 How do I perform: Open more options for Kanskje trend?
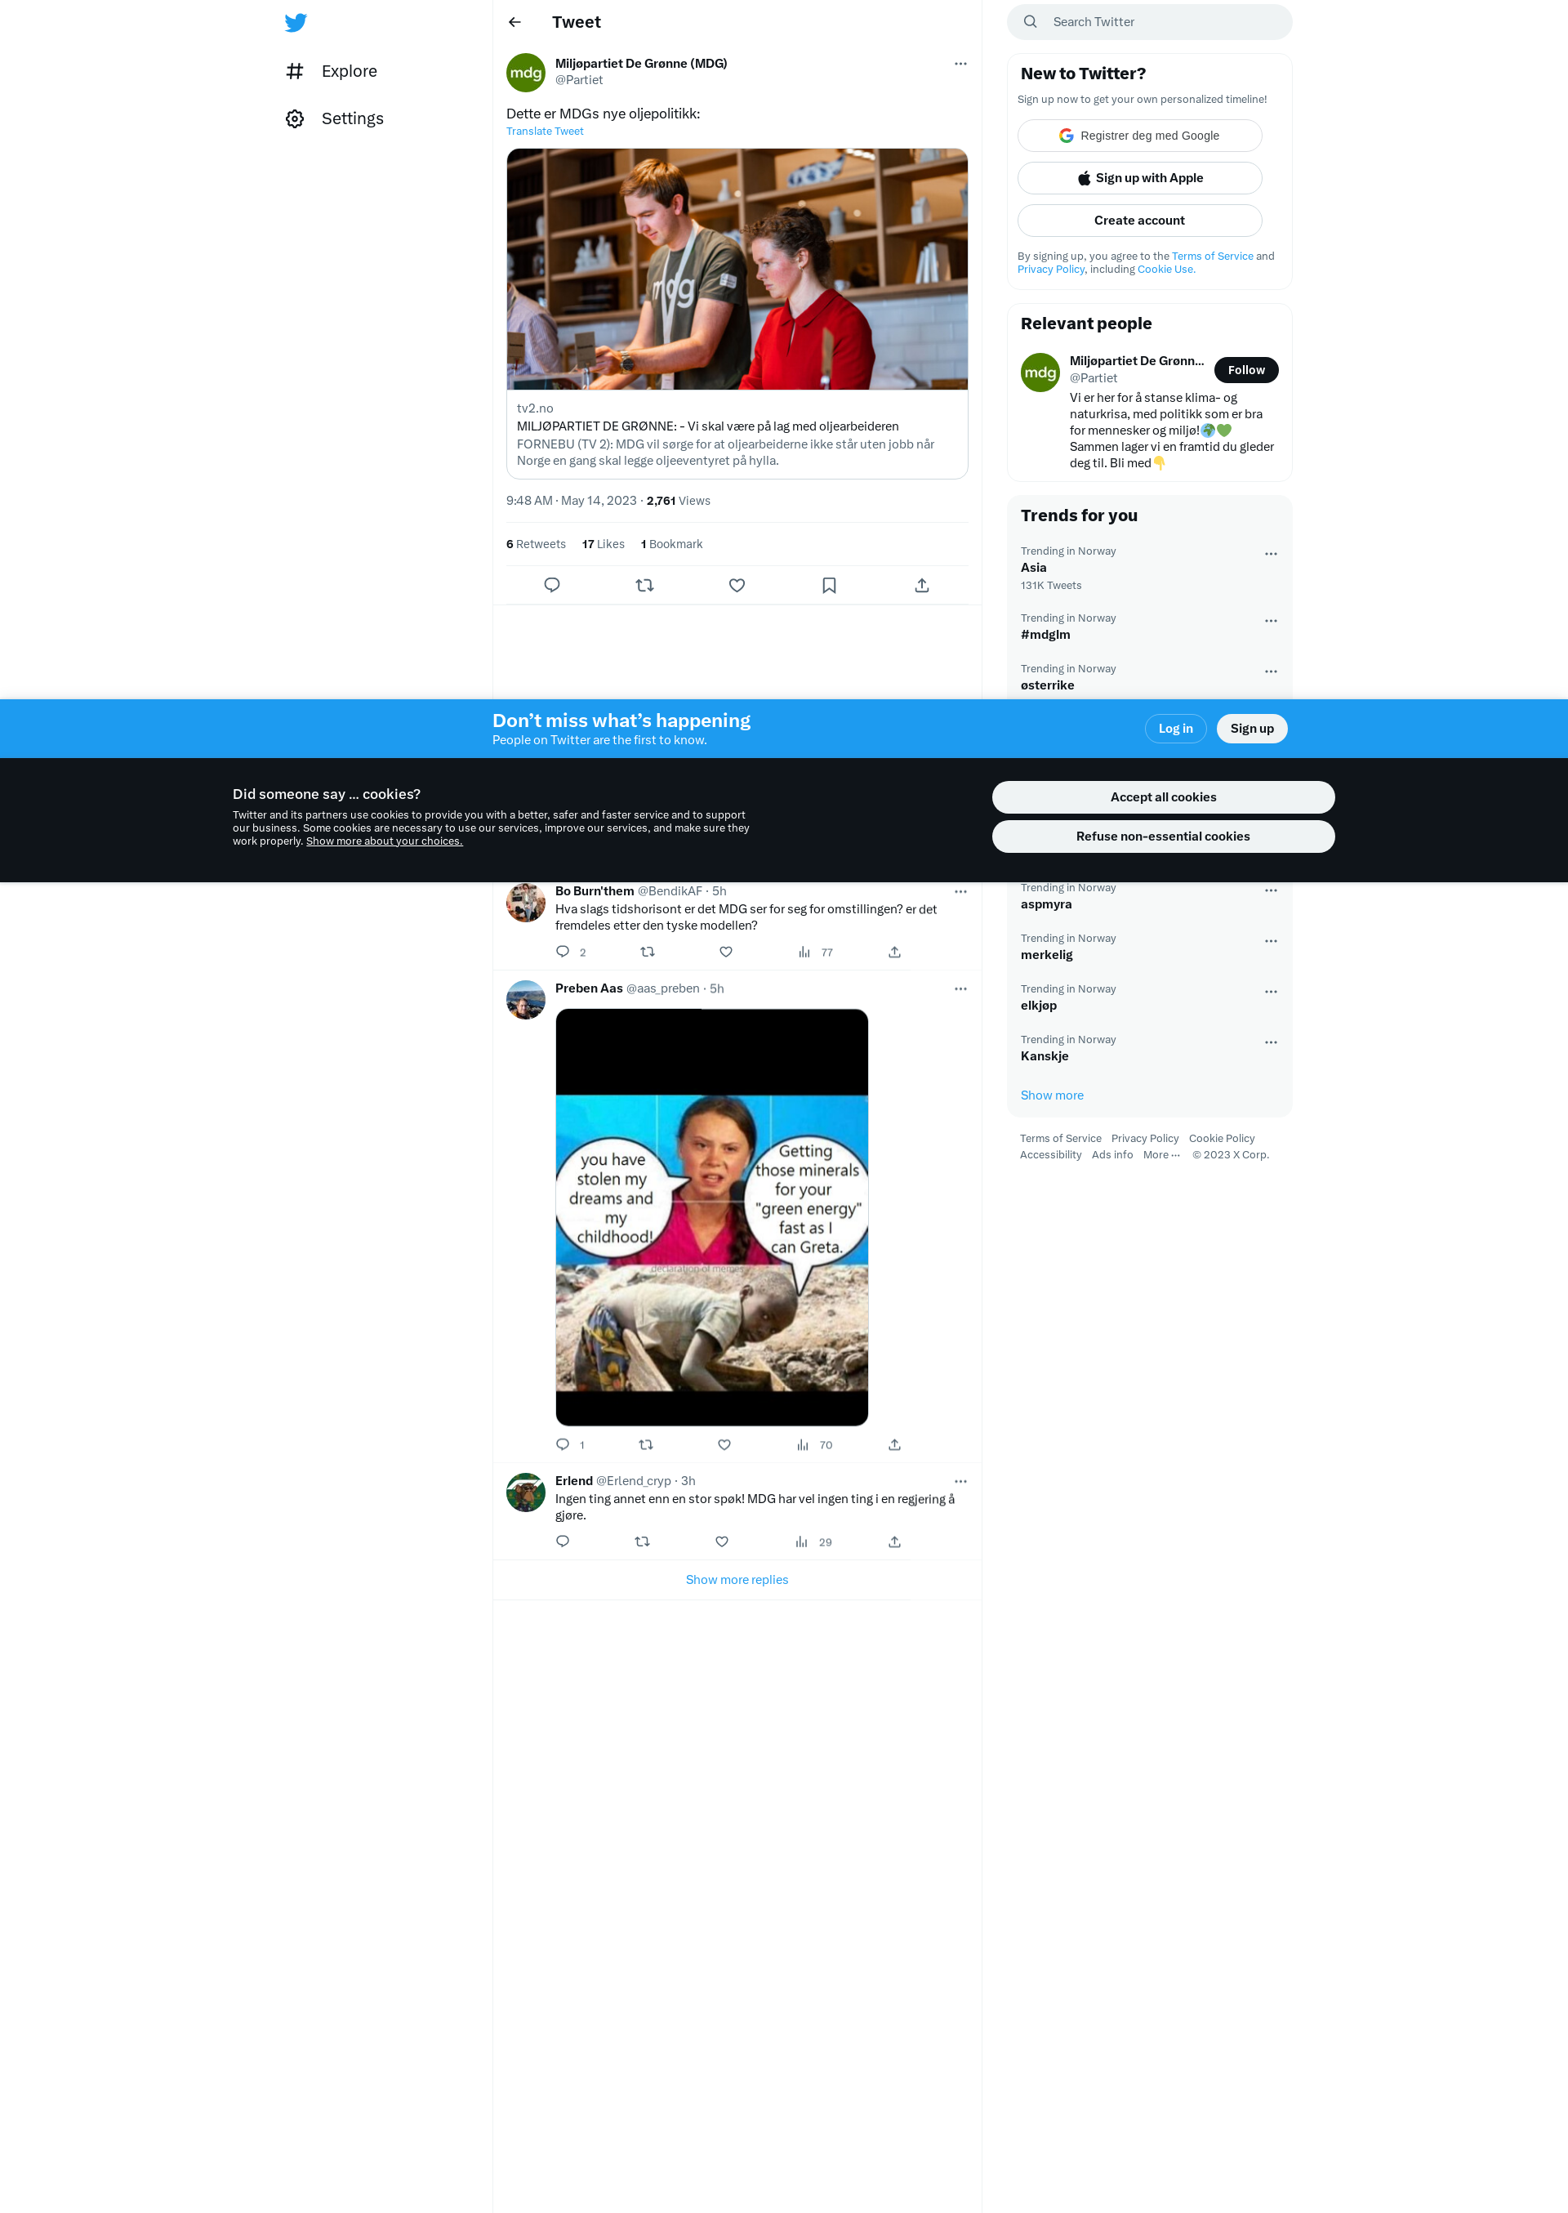tap(1271, 1042)
